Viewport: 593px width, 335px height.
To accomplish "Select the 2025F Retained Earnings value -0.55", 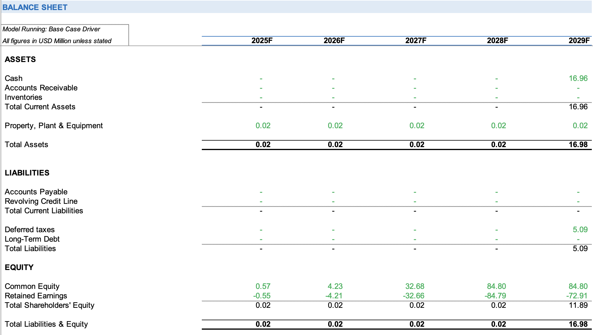I will tap(262, 296).
